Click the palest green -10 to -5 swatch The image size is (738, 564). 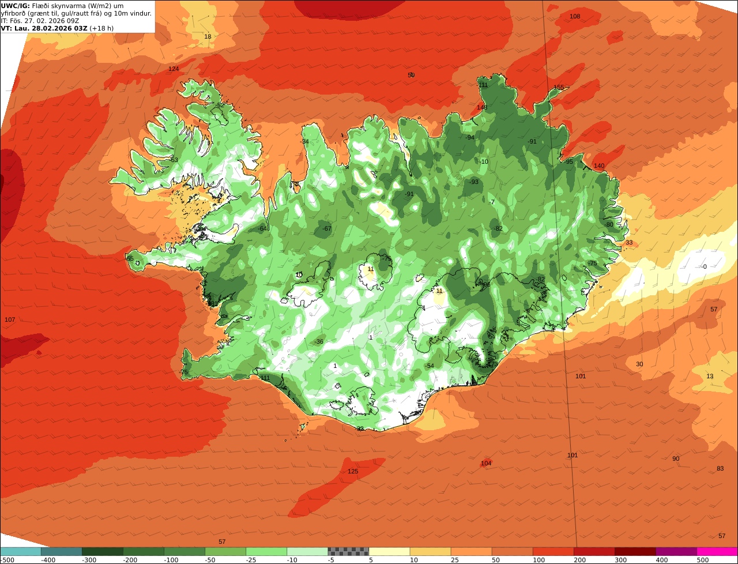pos(307,551)
